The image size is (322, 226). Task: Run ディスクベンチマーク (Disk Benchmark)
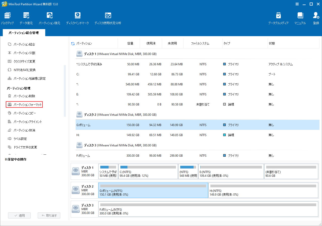[77, 18]
